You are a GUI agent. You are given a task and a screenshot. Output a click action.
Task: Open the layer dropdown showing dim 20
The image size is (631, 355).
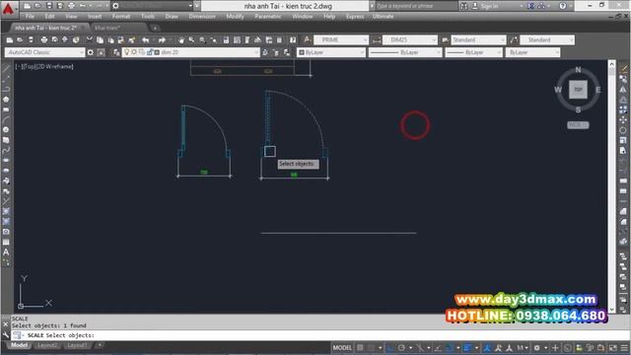coord(190,52)
